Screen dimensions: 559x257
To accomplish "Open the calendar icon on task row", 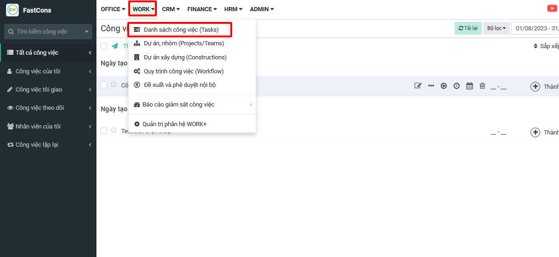I will coord(470,86).
